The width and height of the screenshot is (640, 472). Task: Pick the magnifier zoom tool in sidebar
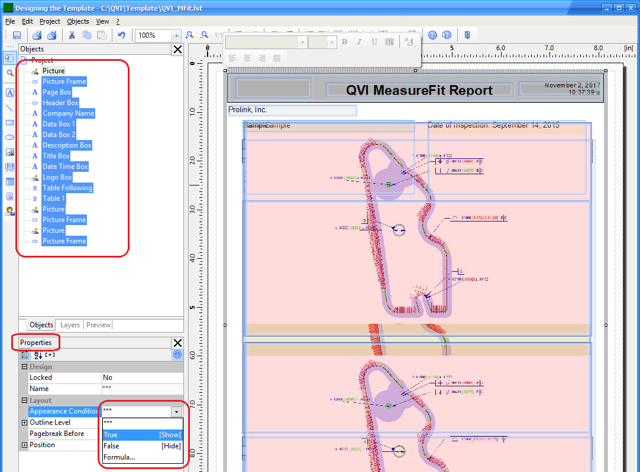click(x=10, y=73)
